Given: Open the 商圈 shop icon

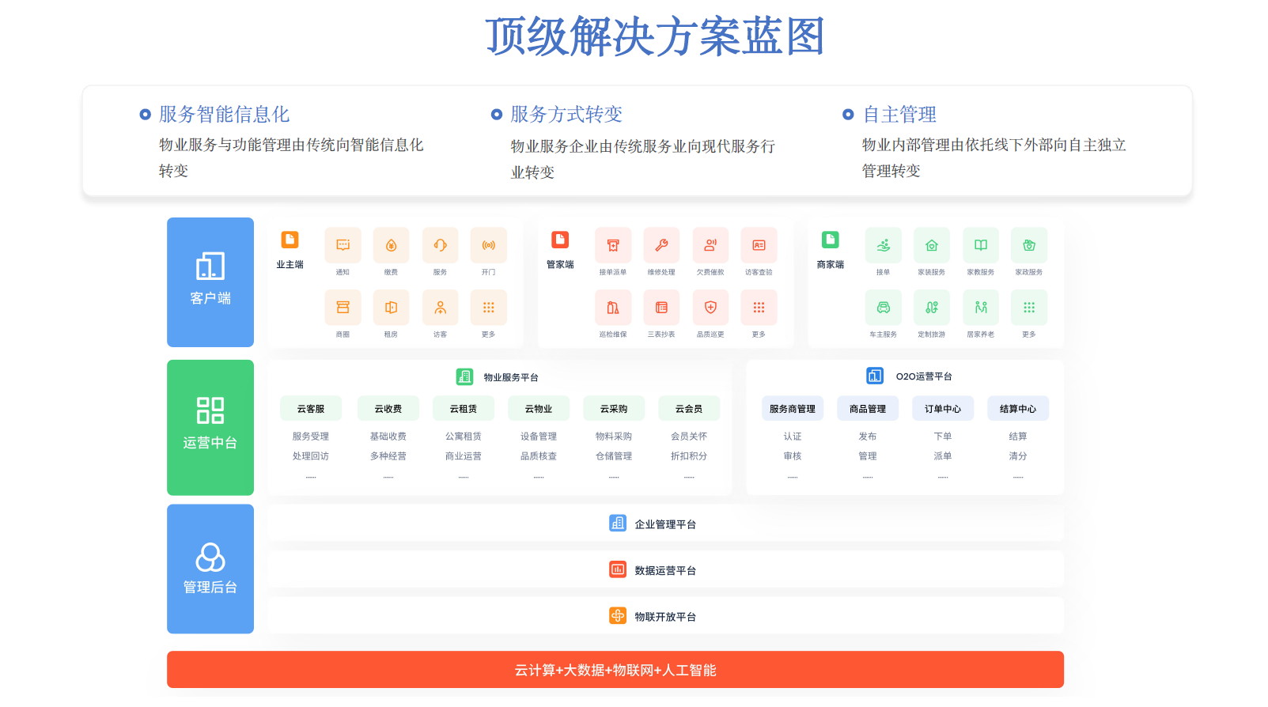Looking at the screenshot, I should tap(343, 308).
